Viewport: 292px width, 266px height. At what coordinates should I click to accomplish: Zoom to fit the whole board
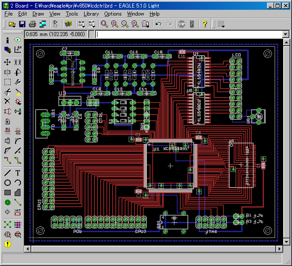(x=104, y=24)
